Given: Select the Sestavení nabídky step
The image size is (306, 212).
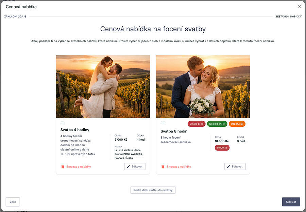Looking at the screenshot, I should coord(288,16).
